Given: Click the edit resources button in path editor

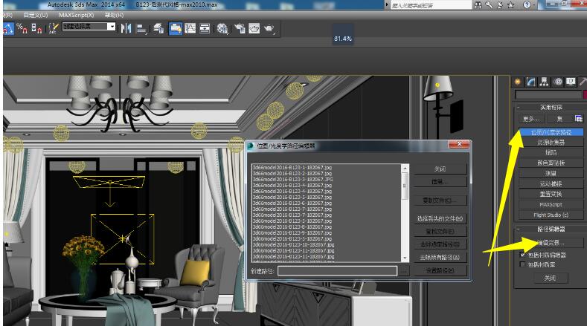Looking at the screenshot, I should tap(551, 243).
